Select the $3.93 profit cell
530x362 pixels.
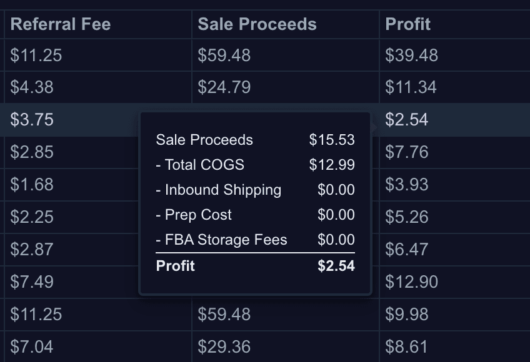click(x=454, y=184)
